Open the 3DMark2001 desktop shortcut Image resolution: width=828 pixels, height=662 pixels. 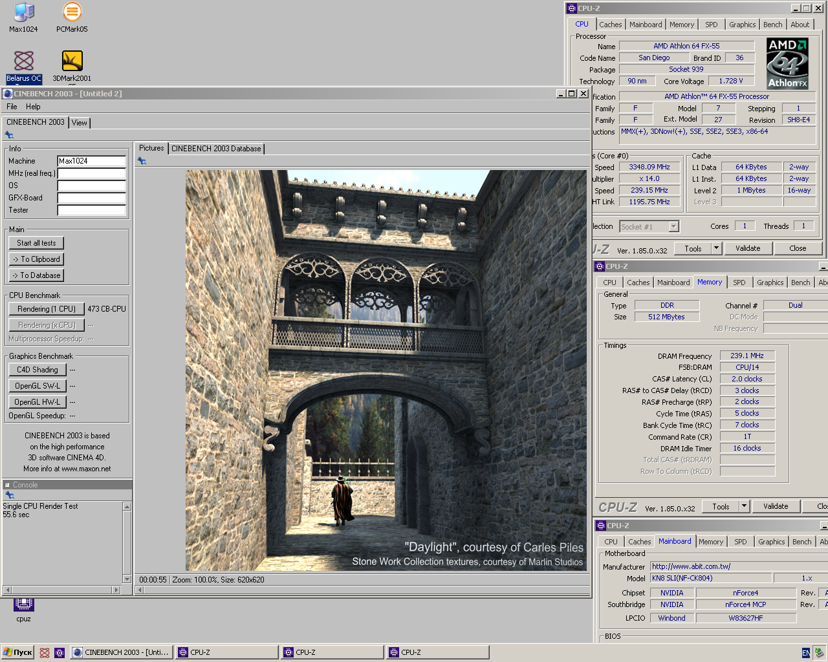point(72,67)
